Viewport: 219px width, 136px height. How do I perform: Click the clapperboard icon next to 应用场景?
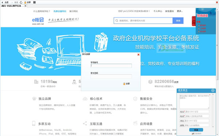click(x=135, y=123)
